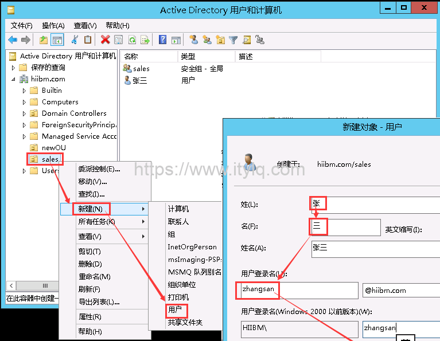This screenshot has width=440, height=341.
Task: Create a new user via toolbar icon
Action: point(194,40)
